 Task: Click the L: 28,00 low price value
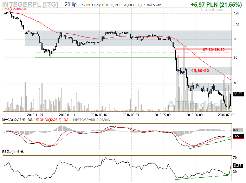126,5
